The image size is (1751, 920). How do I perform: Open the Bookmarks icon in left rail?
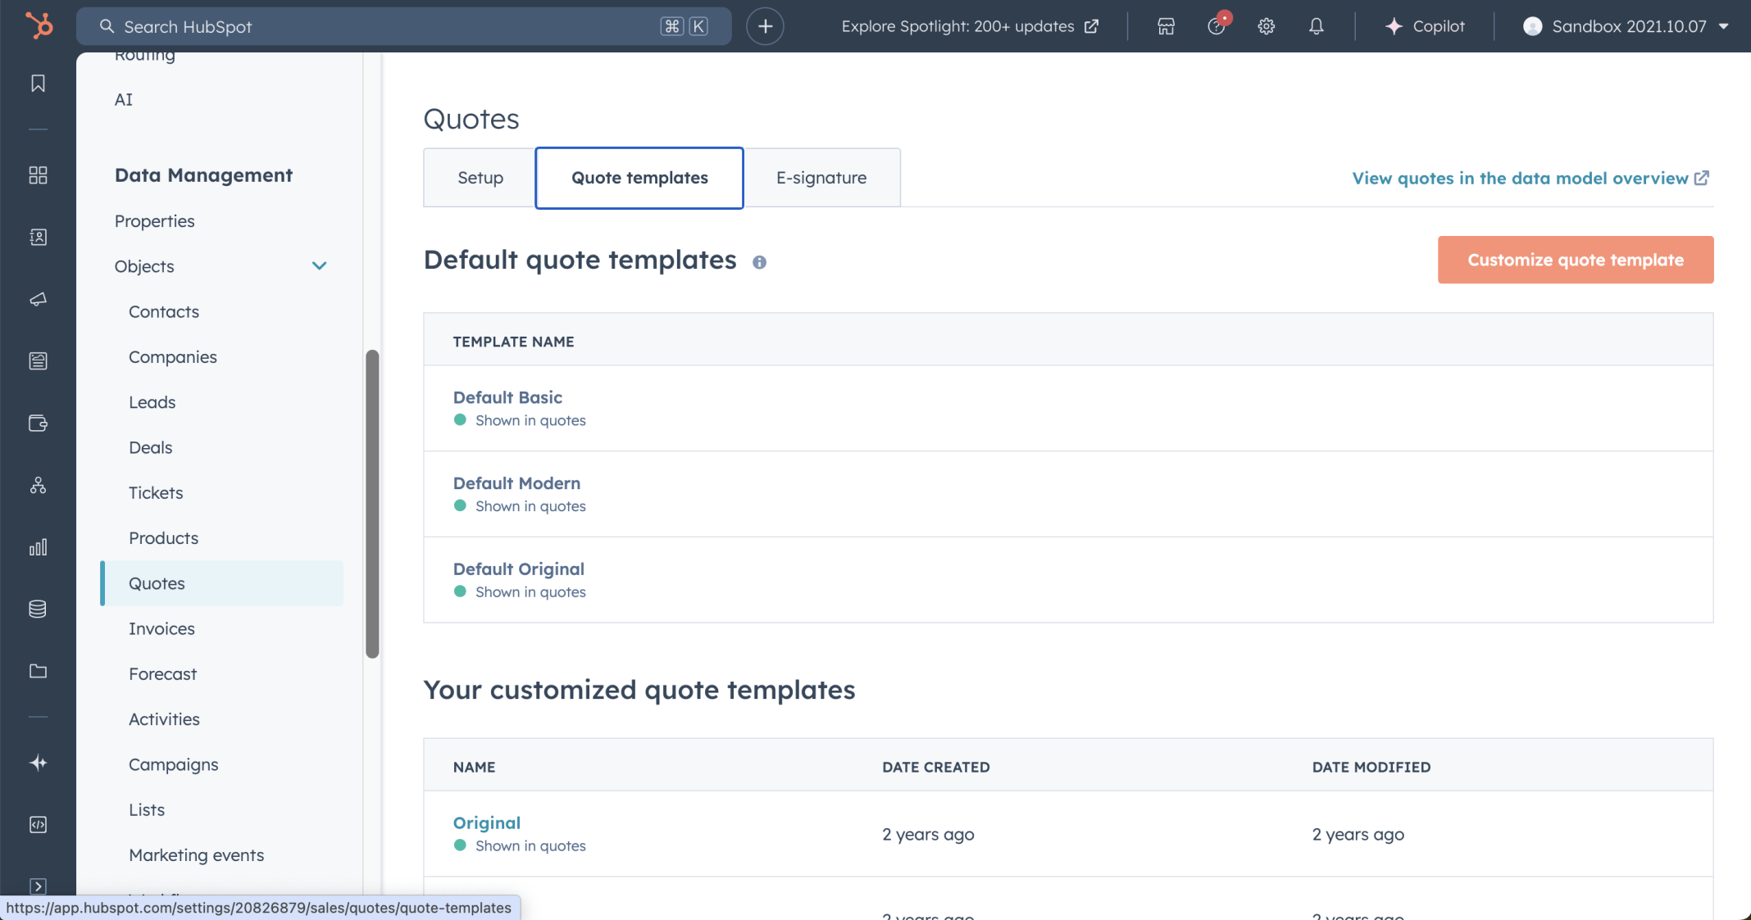pos(38,84)
